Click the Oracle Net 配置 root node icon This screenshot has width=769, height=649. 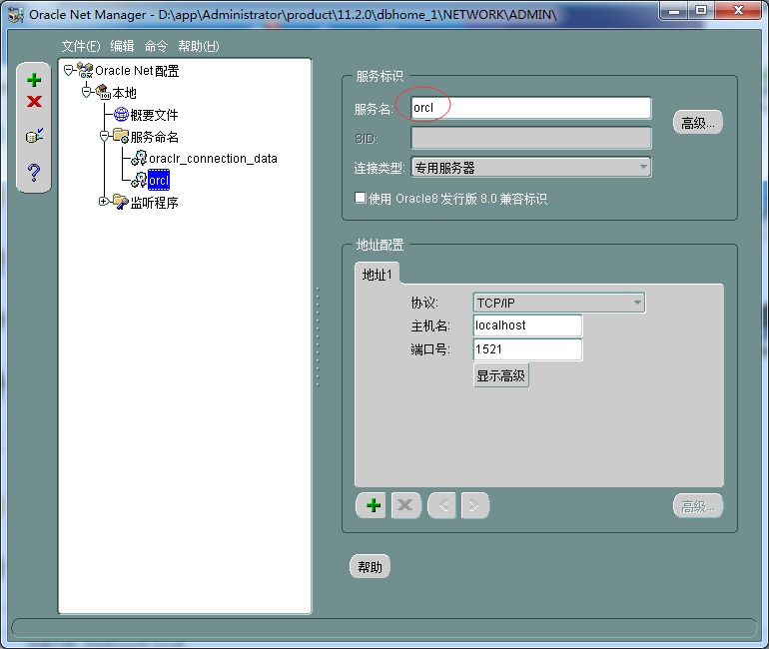tap(85, 71)
